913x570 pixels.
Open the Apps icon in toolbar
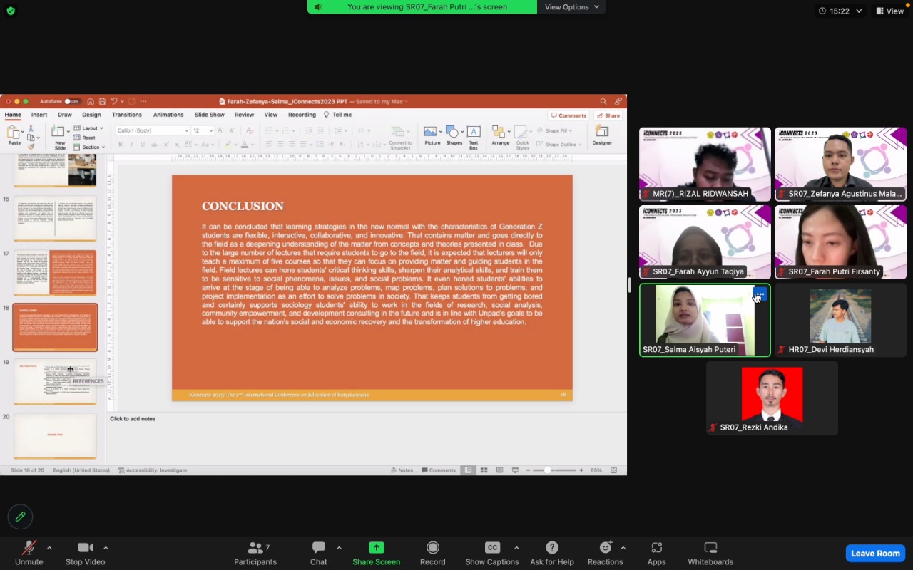(x=656, y=547)
